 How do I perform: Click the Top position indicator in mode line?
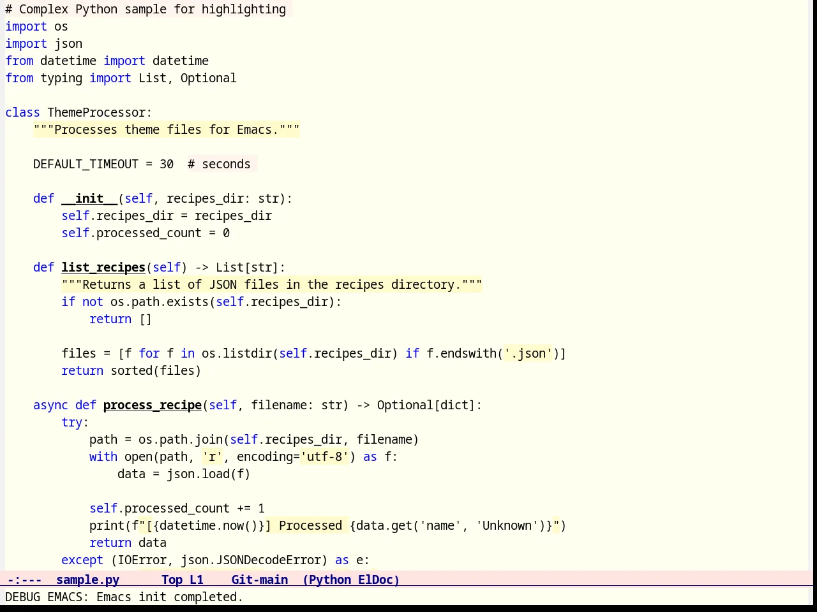172,579
